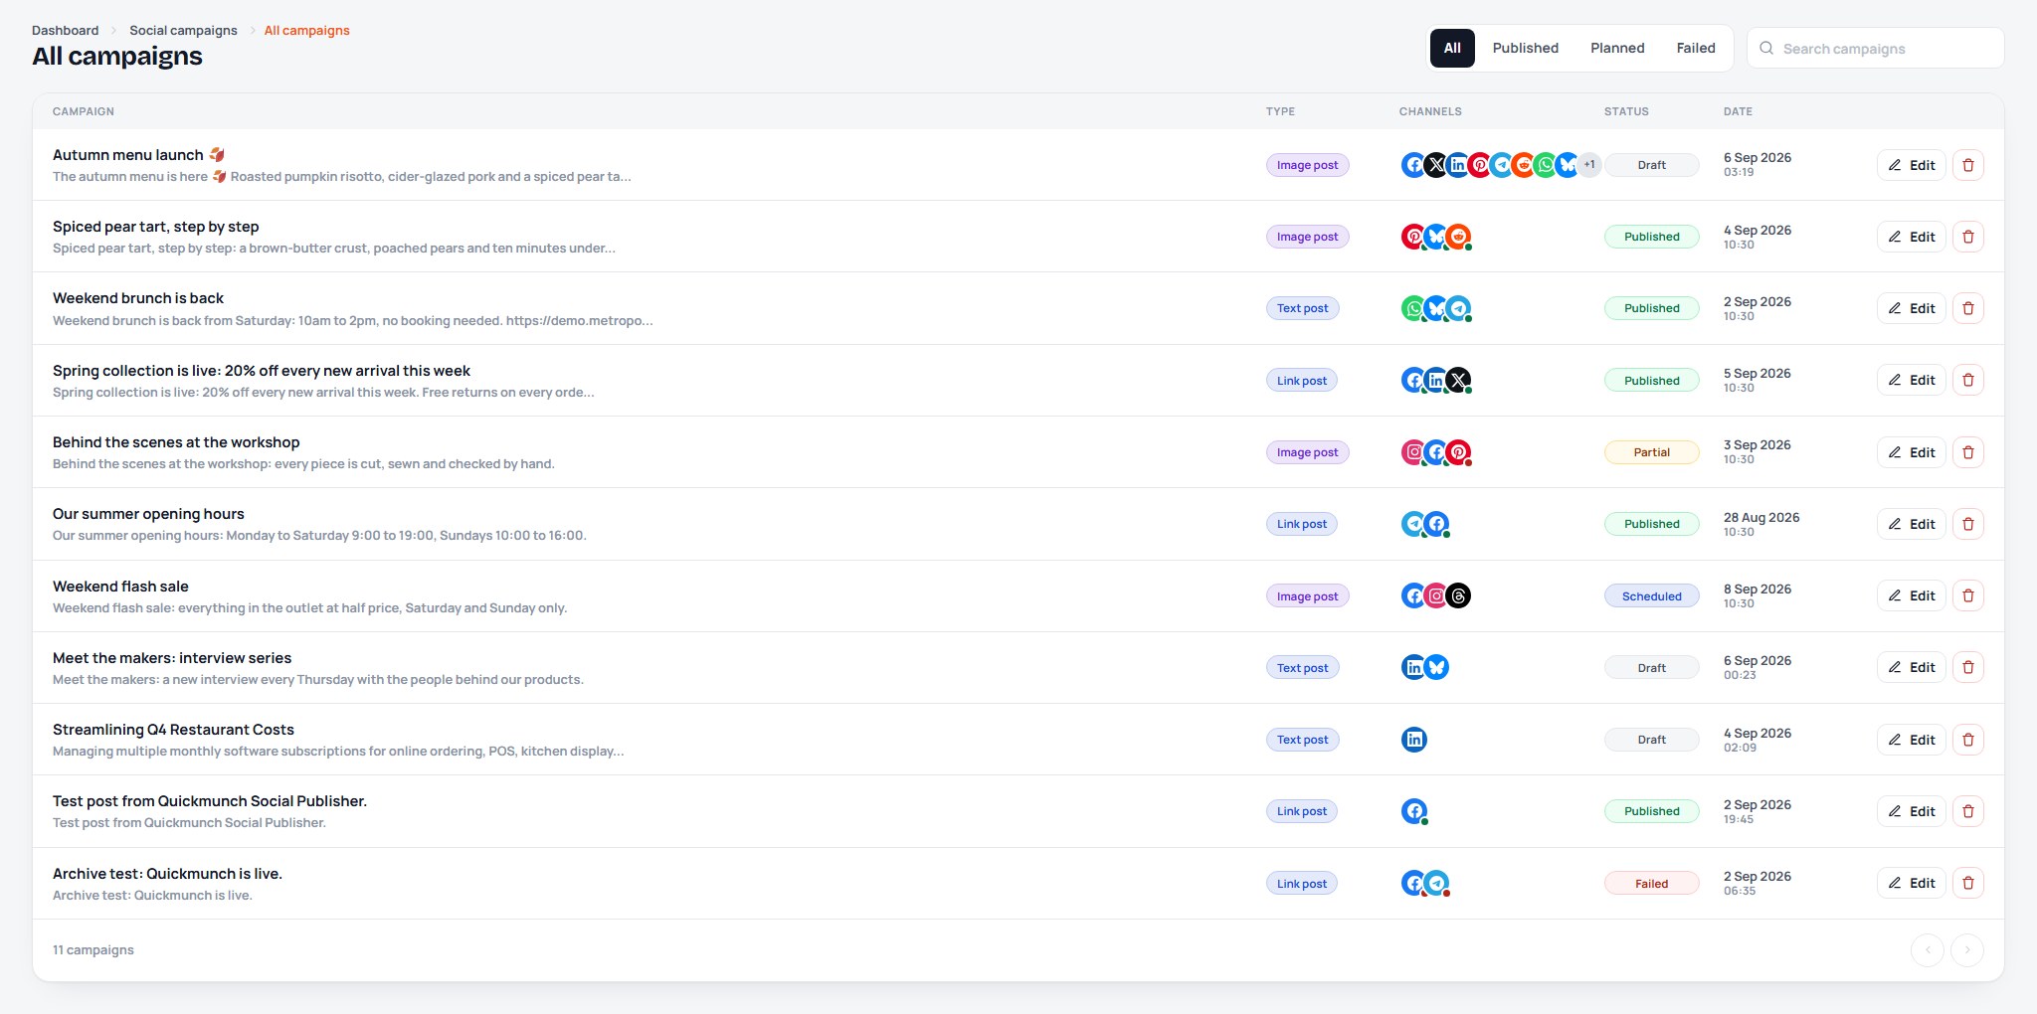Edit the Autumn menu launch campaign
2037x1014 pixels.
1912,165
